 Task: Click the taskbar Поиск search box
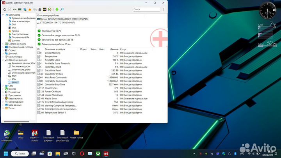(20, 154)
